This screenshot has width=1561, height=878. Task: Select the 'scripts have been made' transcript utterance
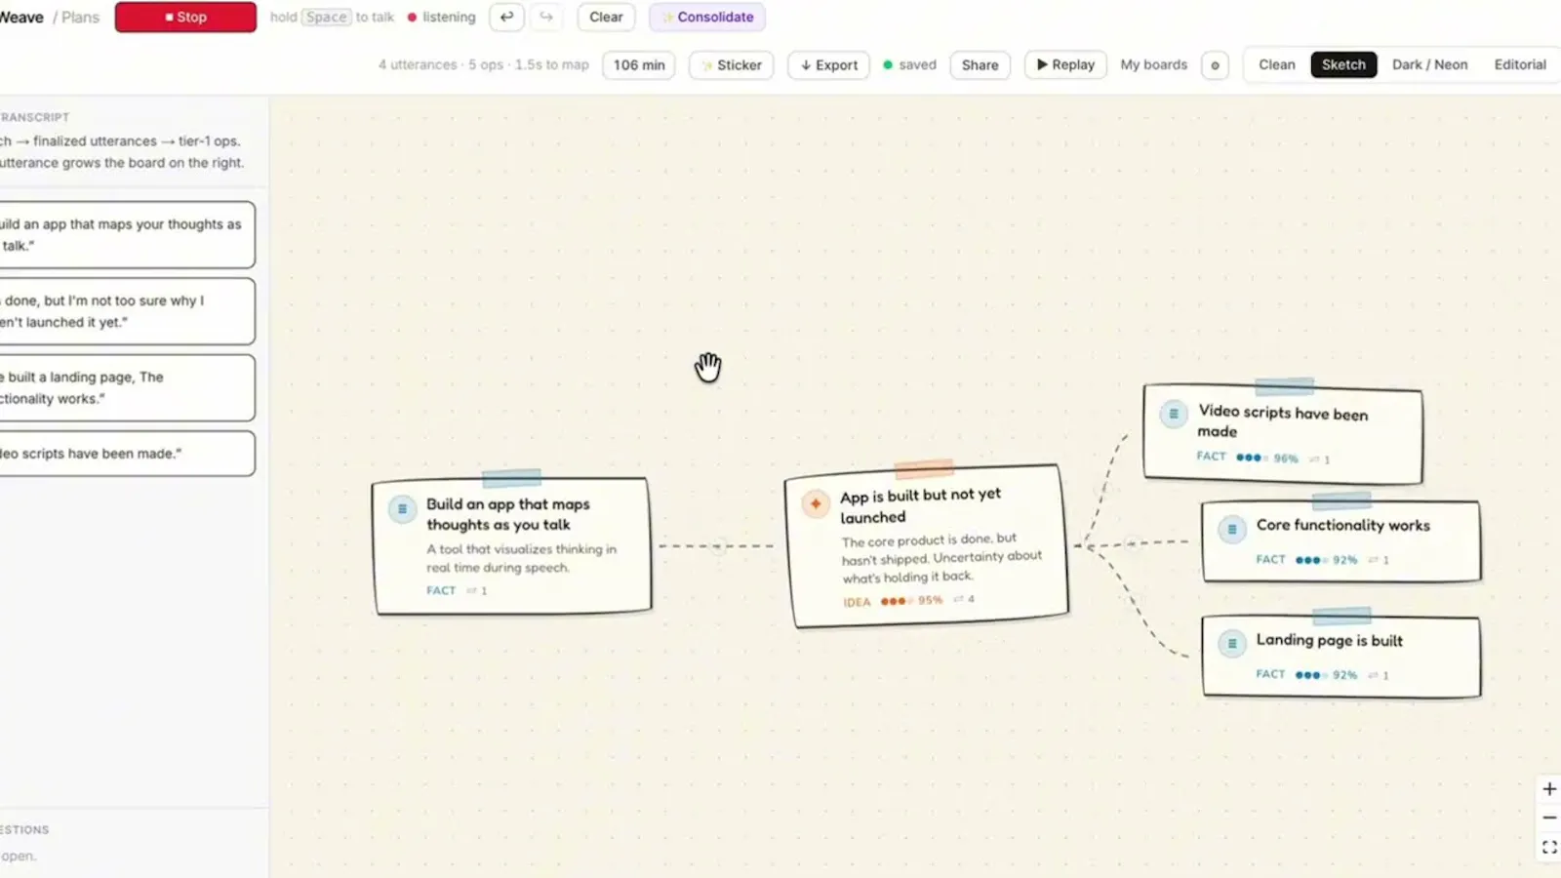(x=127, y=454)
